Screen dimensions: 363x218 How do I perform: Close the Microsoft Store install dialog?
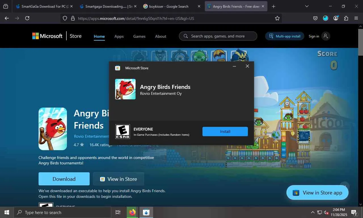point(247,66)
